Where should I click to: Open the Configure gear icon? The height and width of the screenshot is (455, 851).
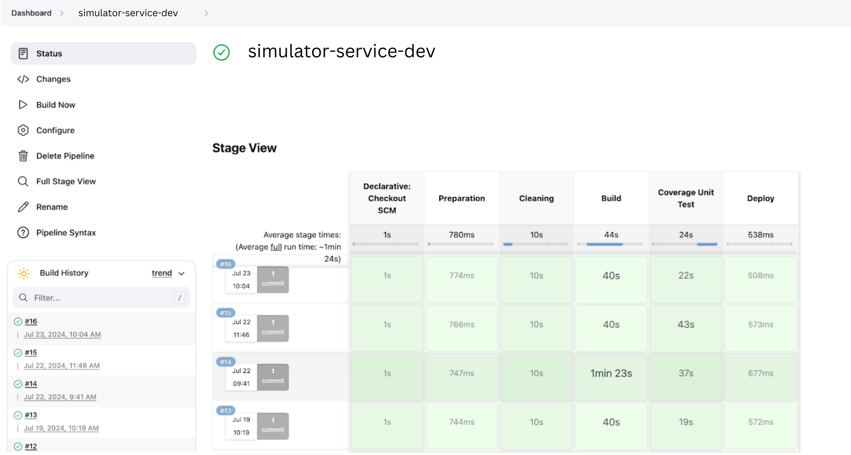pos(23,130)
